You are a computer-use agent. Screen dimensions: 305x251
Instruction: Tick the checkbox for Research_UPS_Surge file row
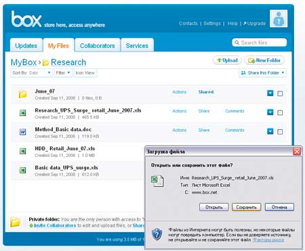point(280,112)
